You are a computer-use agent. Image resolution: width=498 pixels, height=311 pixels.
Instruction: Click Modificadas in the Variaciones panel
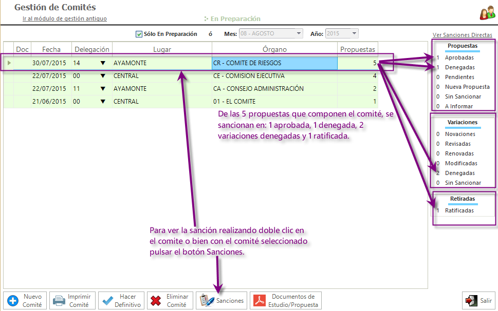461,163
